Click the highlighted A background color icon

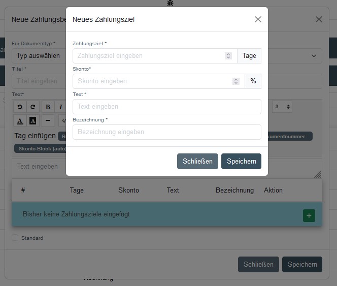pos(32,120)
